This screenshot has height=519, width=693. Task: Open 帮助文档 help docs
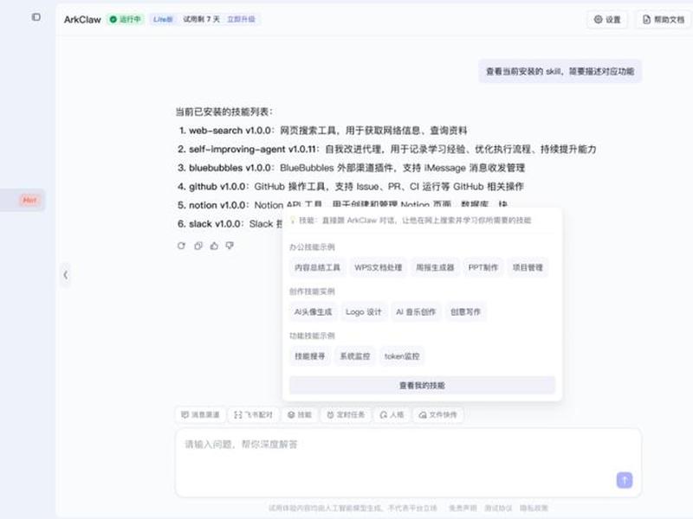coord(664,19)
